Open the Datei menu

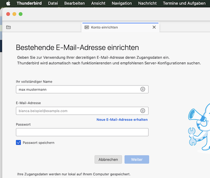[x=53, y=3]
